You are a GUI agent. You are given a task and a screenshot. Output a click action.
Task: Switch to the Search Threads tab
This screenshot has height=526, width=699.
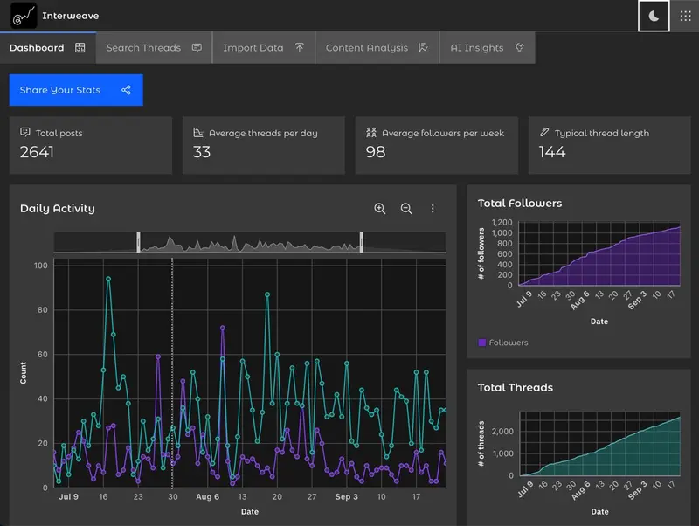[154, 48]
